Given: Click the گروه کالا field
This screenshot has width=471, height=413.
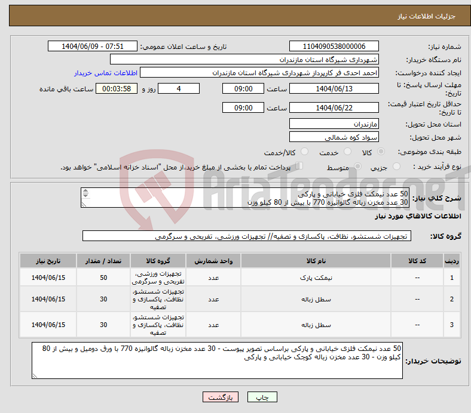Looking at the screenshot, I should coord(247,236).
